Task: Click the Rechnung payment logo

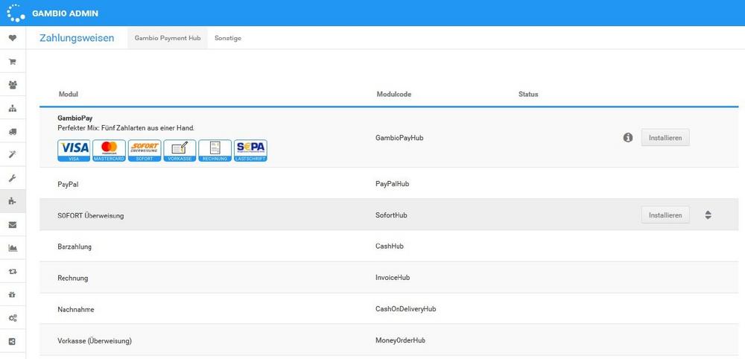Action: coord(215,150)
